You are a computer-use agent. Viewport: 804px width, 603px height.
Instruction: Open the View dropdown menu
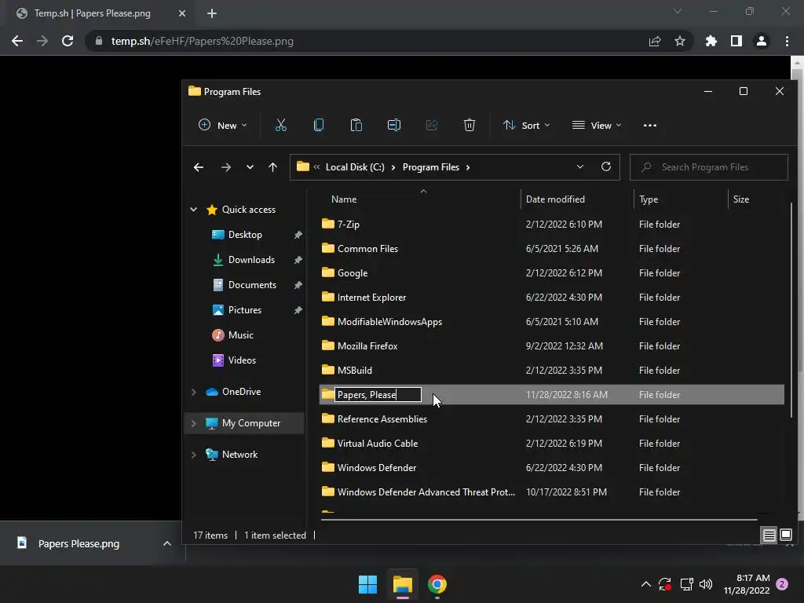tap(597, 125)
